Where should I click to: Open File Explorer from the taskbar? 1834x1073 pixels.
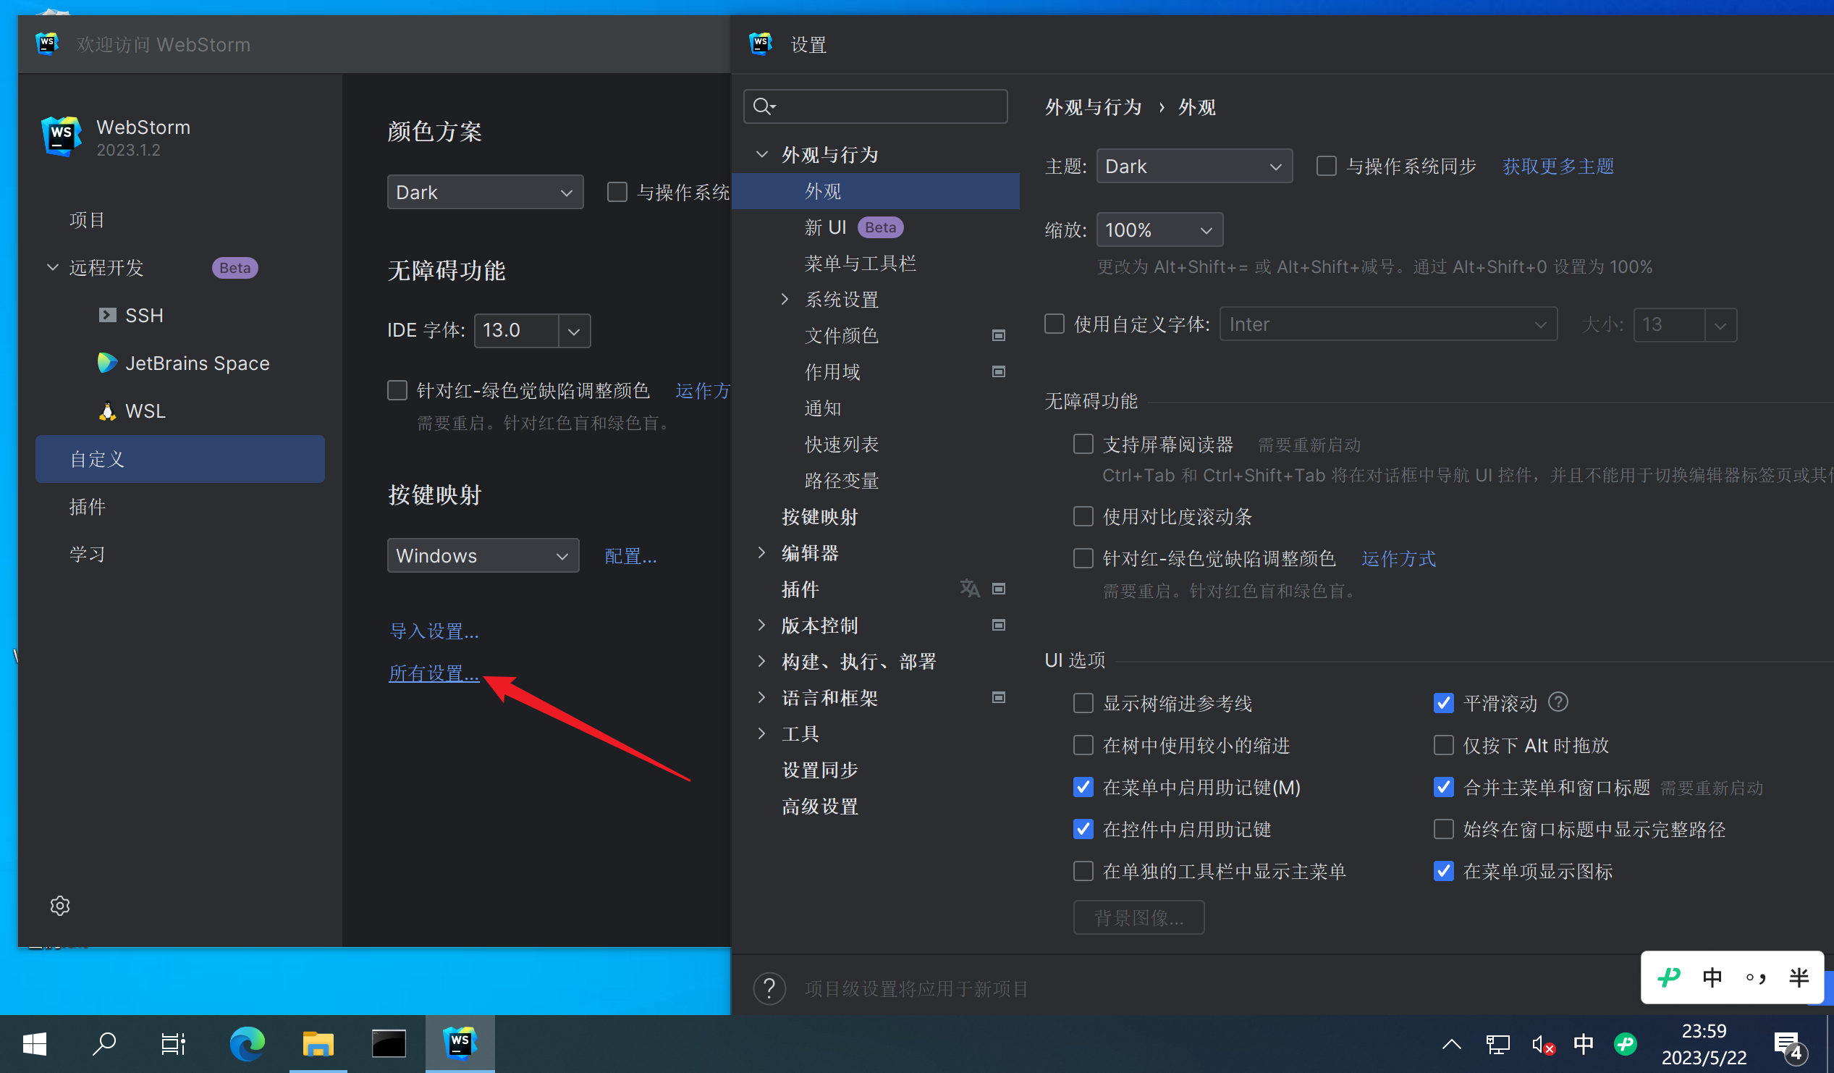318,1044
